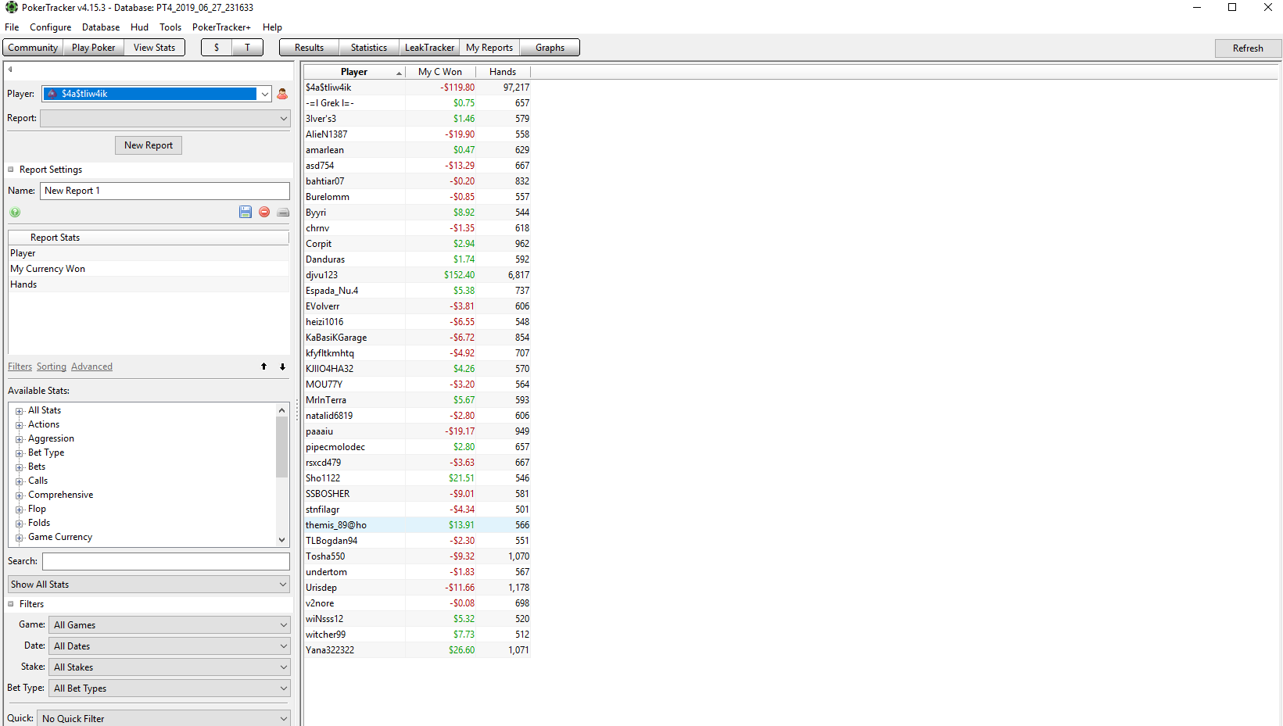Image resolution: width=1283 pixels, height=726 pixels.
Task: Open the Help menu
Action: tap(272, 27)
